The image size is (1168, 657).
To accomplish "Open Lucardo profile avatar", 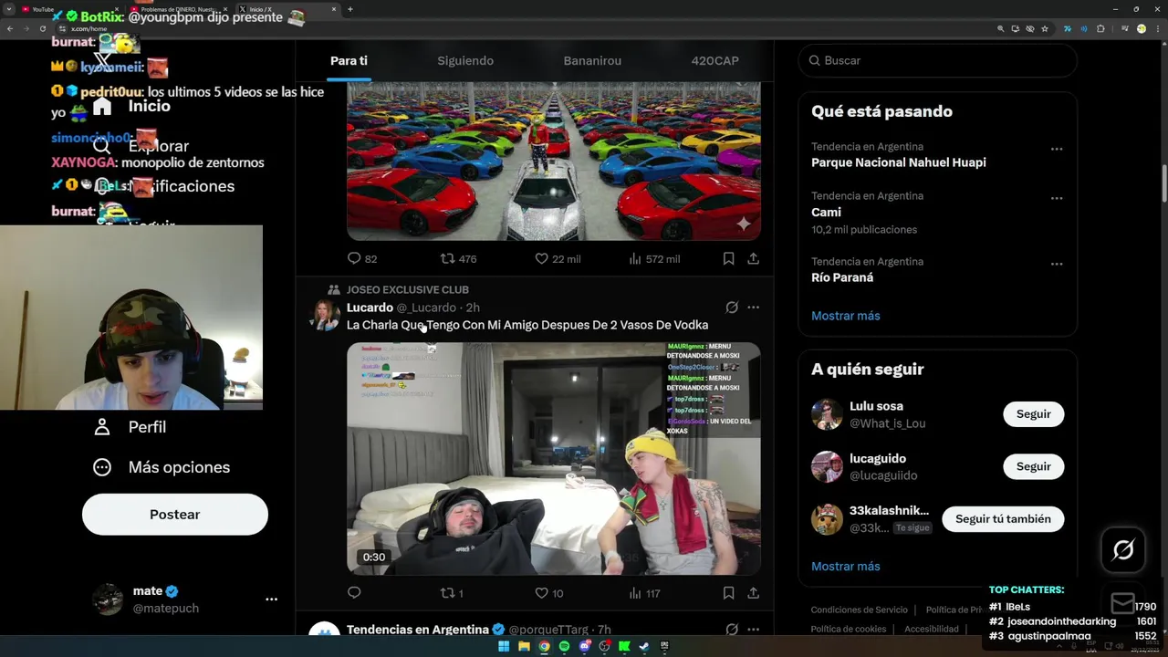I will (324, 316).
